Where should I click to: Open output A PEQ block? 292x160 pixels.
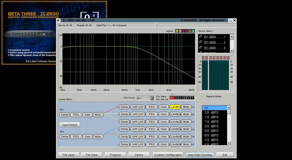(x=151, y=107)
